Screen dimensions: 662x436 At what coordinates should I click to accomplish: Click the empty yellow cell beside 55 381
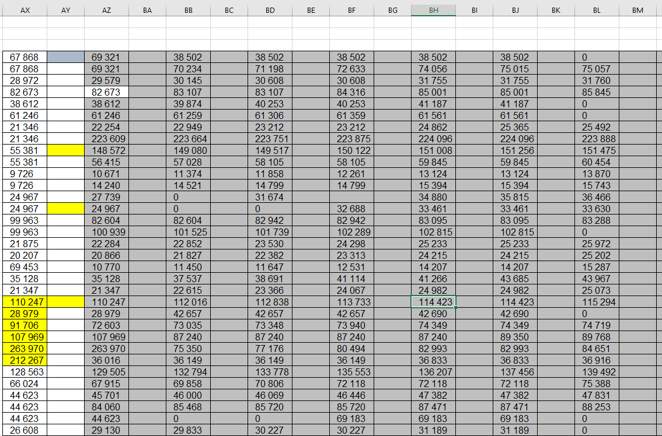point(65,150)
